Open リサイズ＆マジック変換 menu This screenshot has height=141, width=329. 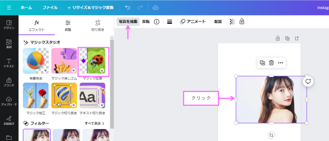point(91,7)
